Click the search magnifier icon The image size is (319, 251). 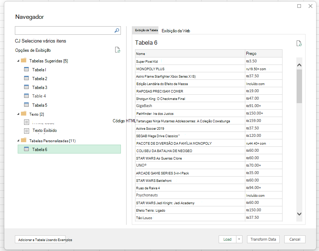(117, 30)
